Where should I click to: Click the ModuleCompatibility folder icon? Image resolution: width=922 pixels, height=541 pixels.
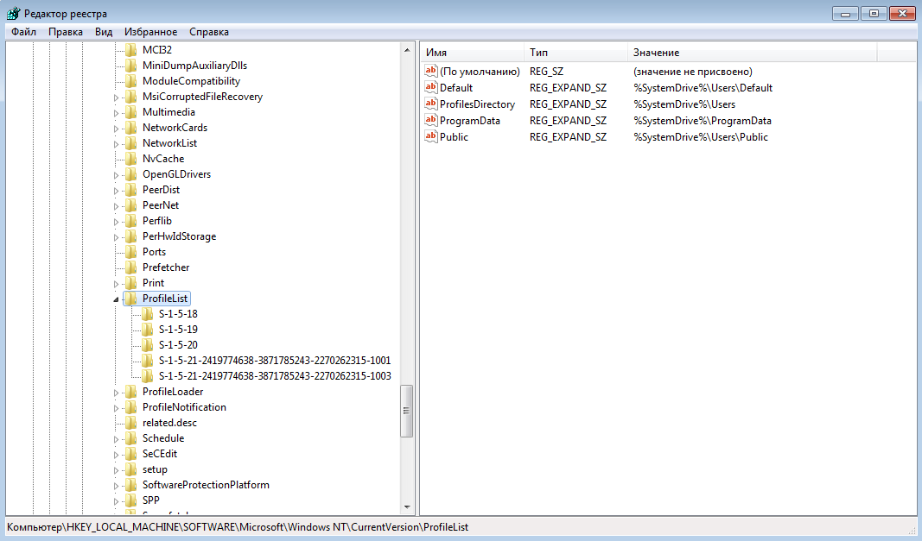(x=131, y=81)
